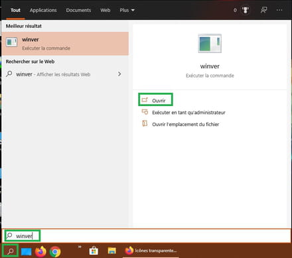Open Microsoft Store from taskbar
The width and height of the screenshot is (292, 258).
point(94,251)
